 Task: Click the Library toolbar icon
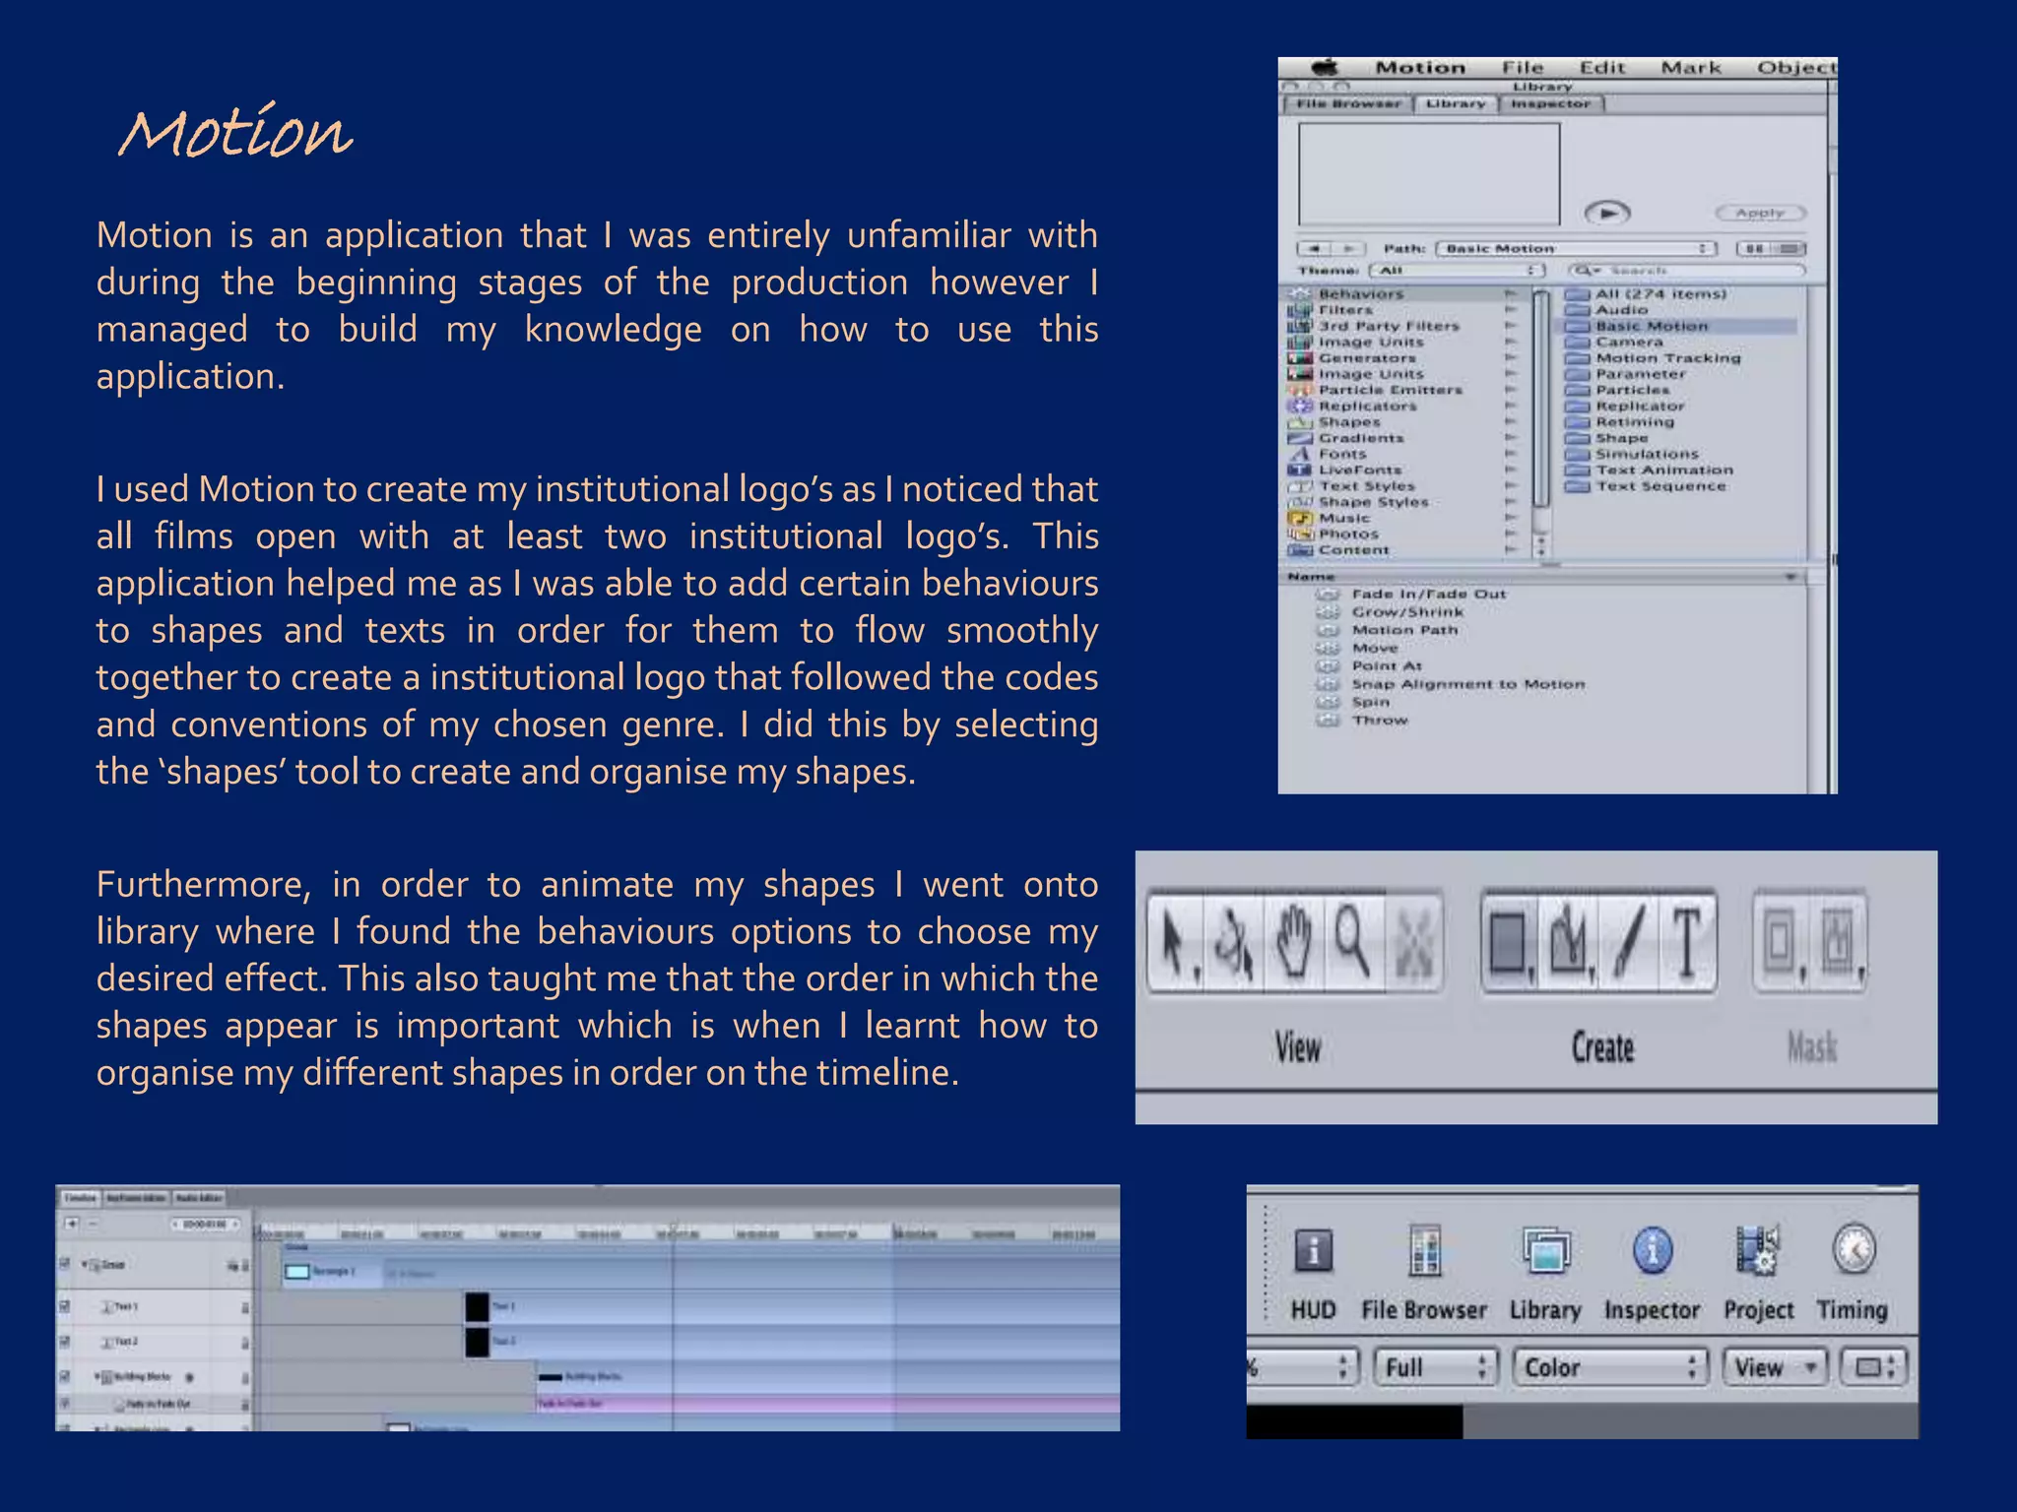point(1545,1251)
